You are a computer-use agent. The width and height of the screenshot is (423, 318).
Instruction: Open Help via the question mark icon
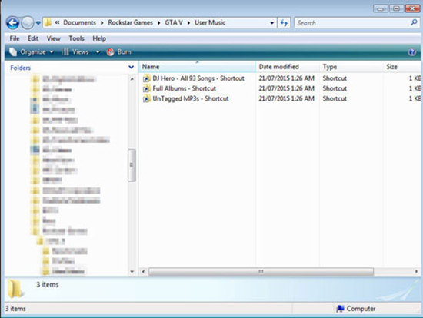(412, 51)
